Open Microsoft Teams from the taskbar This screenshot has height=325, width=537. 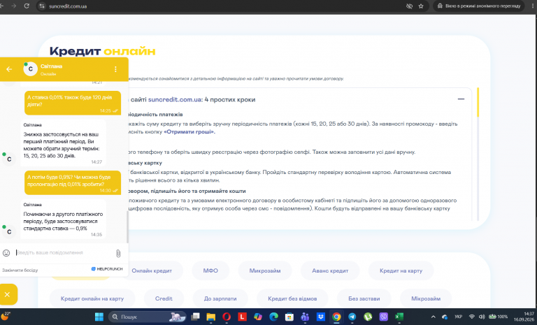[x=305, y=317]
